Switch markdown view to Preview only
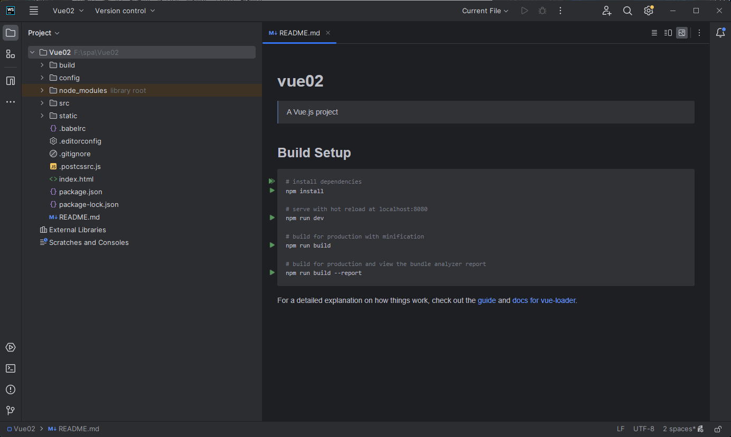Image resolution: width=731 pixels, height=437 pixels. pos(682,33)
